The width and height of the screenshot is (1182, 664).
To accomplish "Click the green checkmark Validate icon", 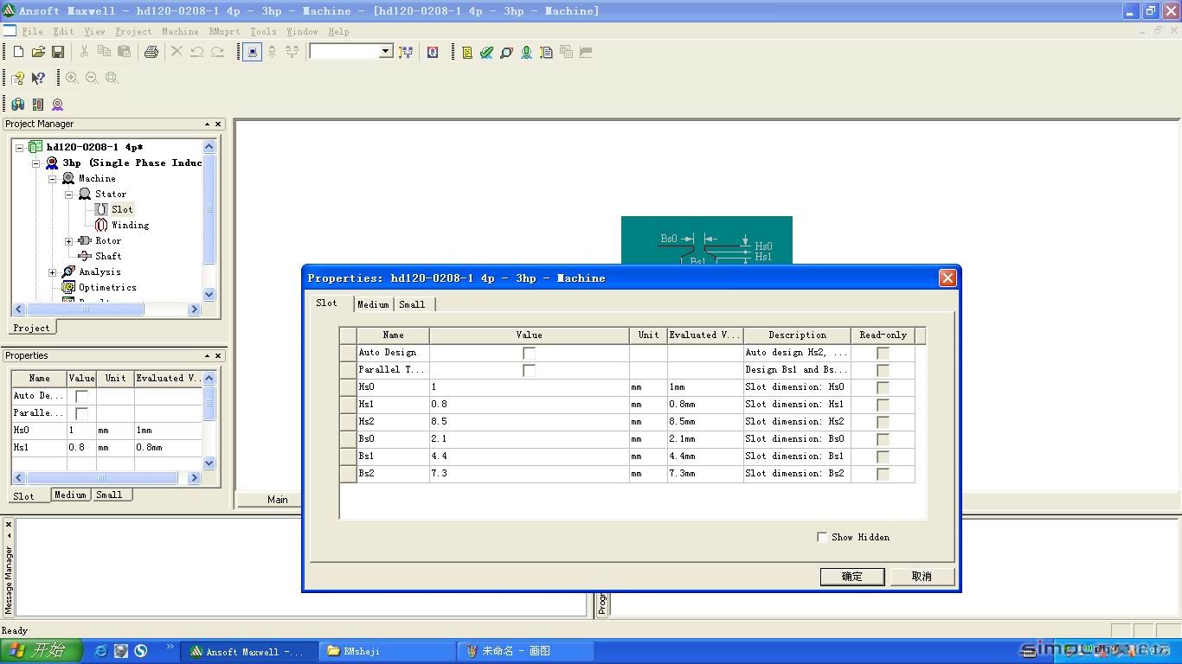I will [x=486, y=52].
